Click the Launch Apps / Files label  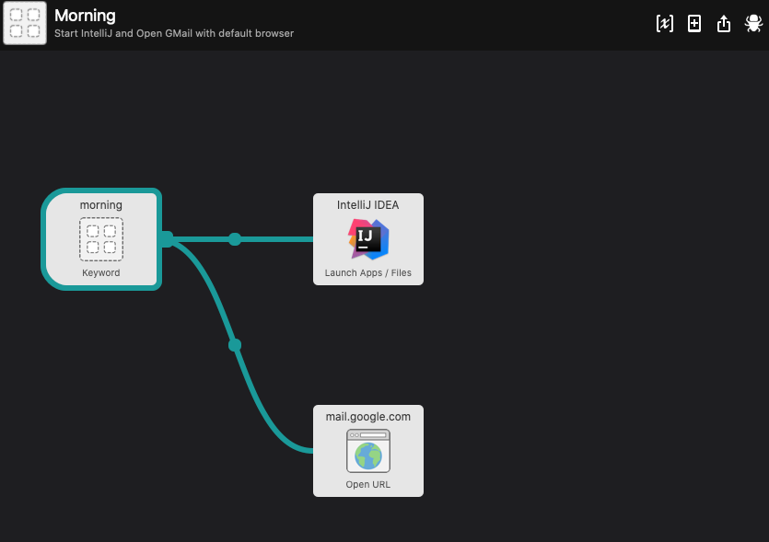pos(367,272)
